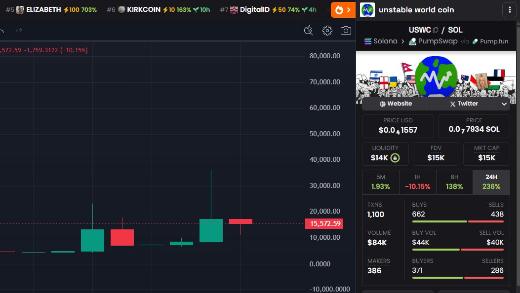
Task: Open the orange trending fire button
Action: coord(343,10)
